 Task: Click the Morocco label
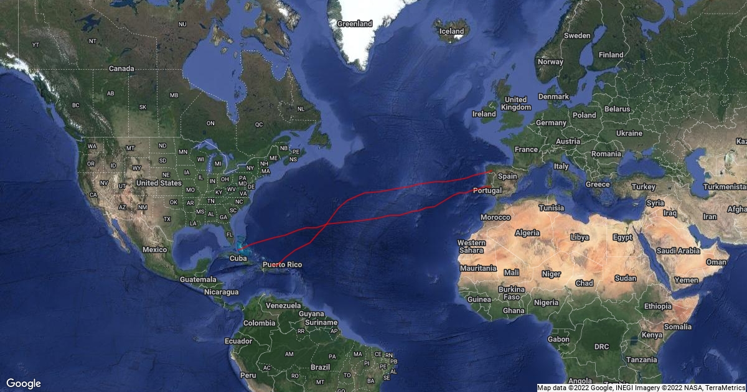click(495, 218)
